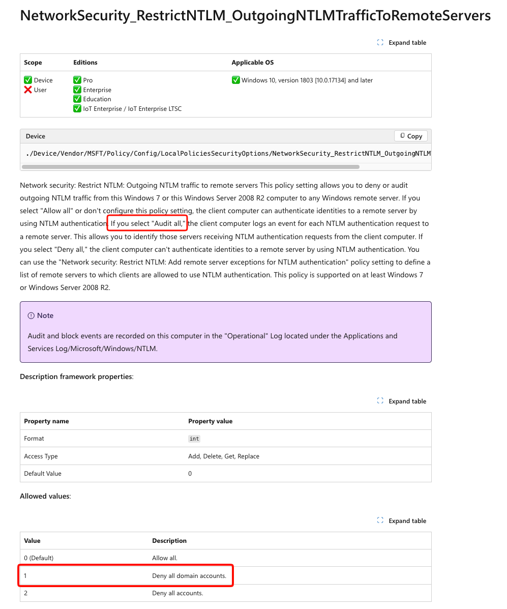507x609 pixels.
Task: Click the Description column header
Action: click(169, 541)
